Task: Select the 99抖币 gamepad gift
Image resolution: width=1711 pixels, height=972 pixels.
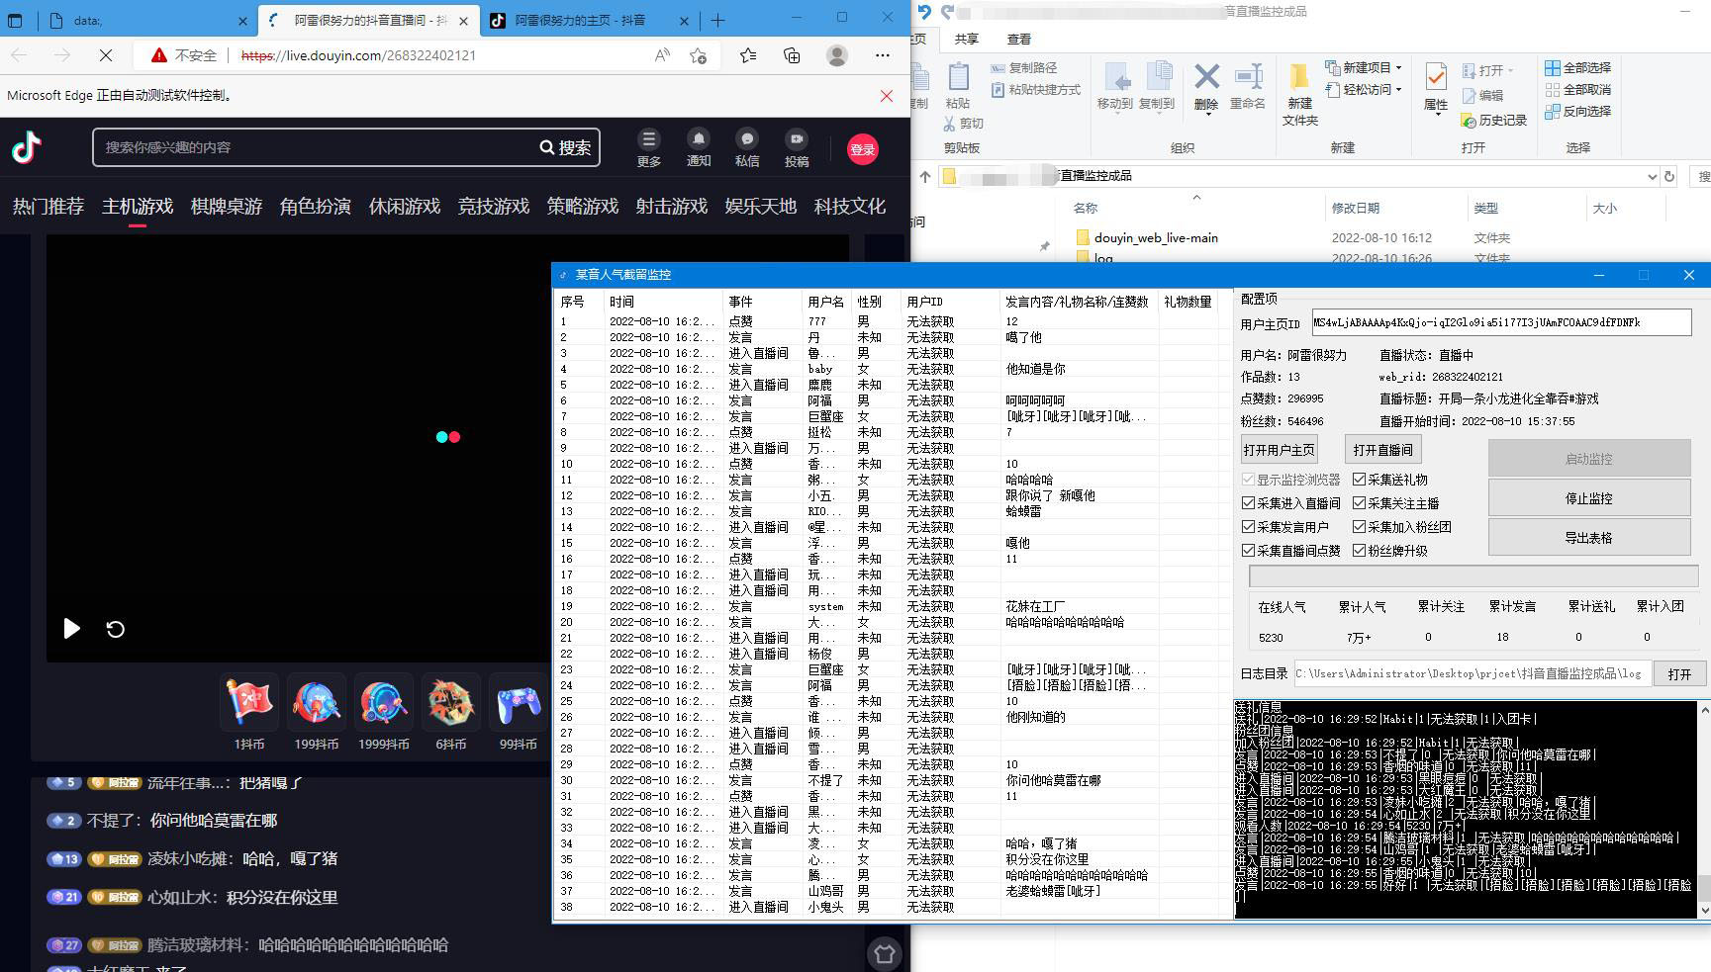Action: tap(519, 703)
